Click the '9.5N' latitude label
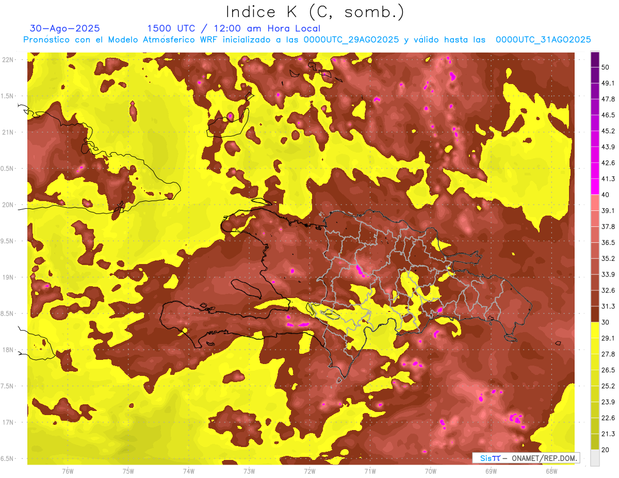This screenshot has width=619, height=478. tap(8, 241)
